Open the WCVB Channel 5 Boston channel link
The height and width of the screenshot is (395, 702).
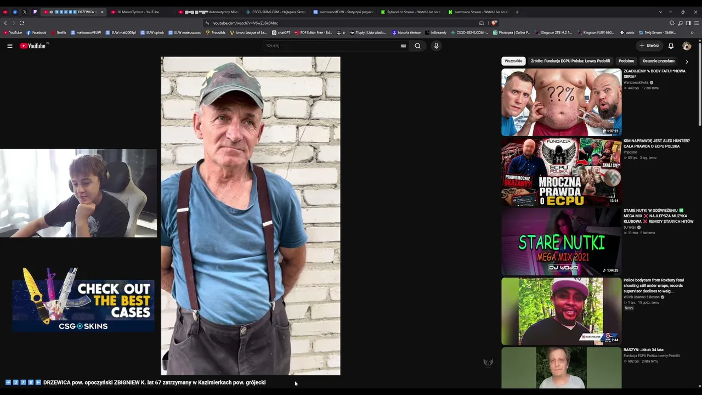(x=642, y=297)
